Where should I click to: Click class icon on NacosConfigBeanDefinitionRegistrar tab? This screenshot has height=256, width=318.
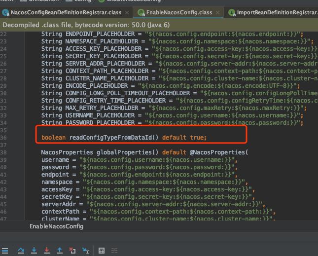tap(5, 12)
